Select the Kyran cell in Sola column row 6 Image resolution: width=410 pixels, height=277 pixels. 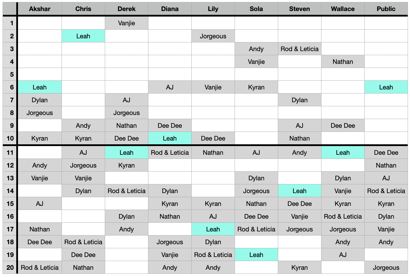coord(256,87)
